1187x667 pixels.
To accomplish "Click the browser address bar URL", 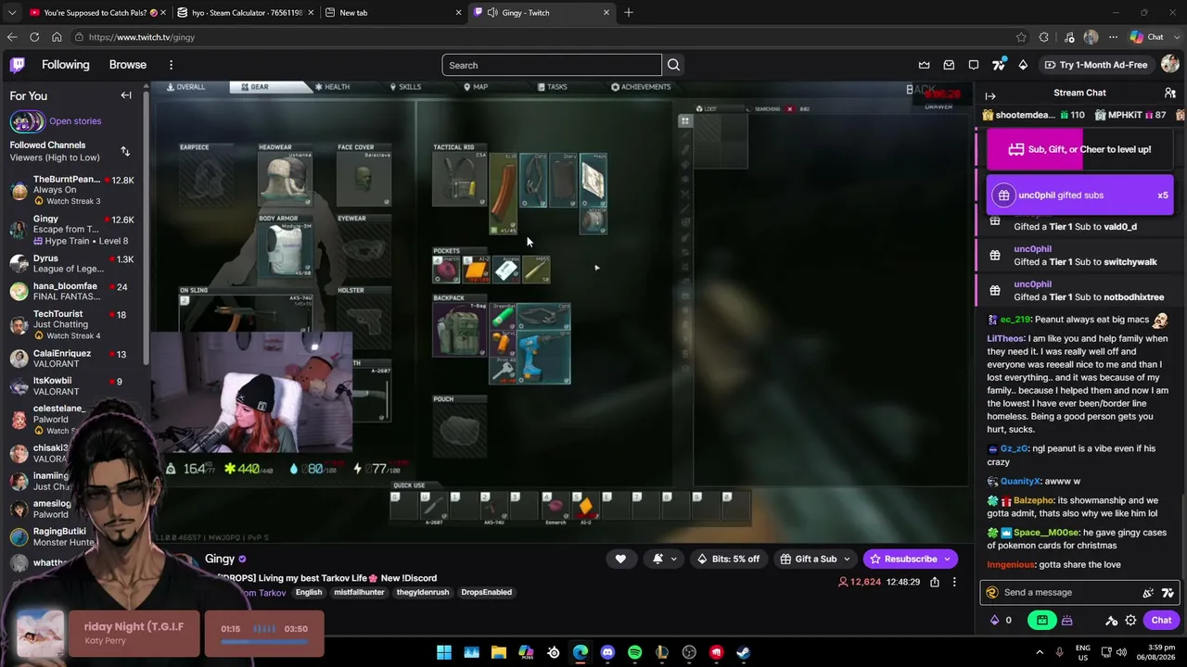I will tap(142, 37).
